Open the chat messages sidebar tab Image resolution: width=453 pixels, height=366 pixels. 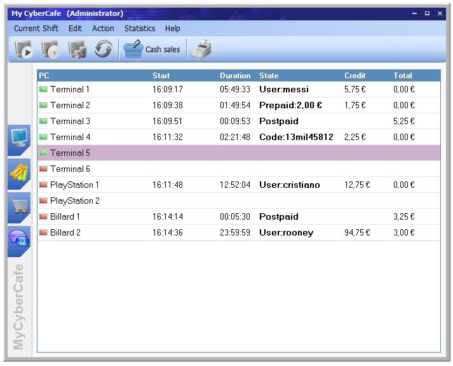pyautogui.click(x=18, y=241)
